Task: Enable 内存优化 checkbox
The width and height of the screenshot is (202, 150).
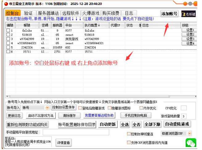Action: 141,108
